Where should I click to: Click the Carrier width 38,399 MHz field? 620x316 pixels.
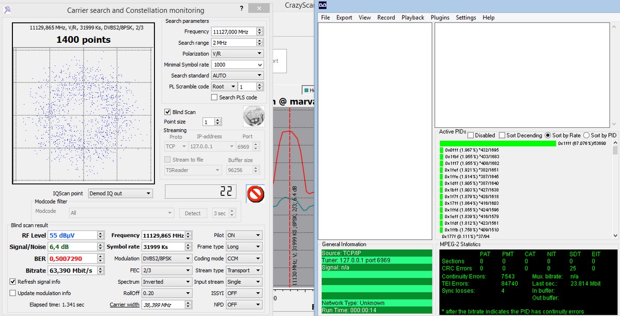[x=163, y=305]
